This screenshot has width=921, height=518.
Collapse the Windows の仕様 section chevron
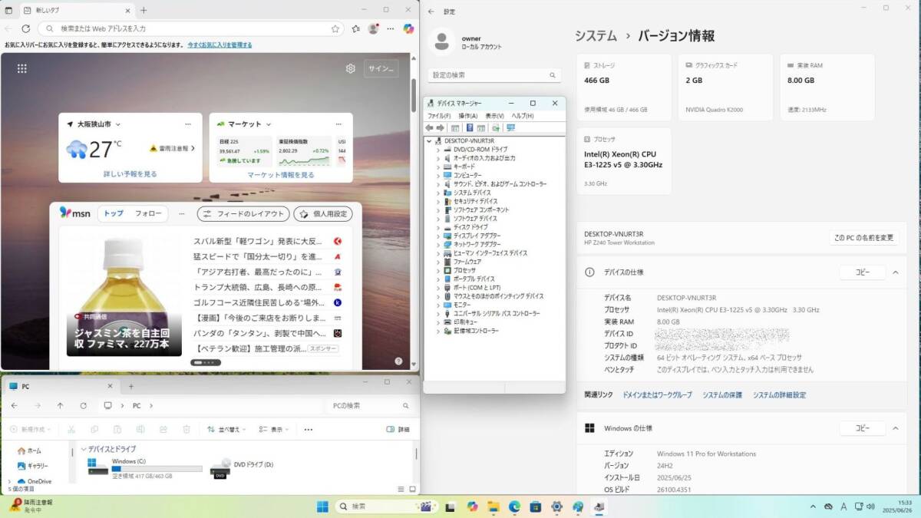coord(895,428)
